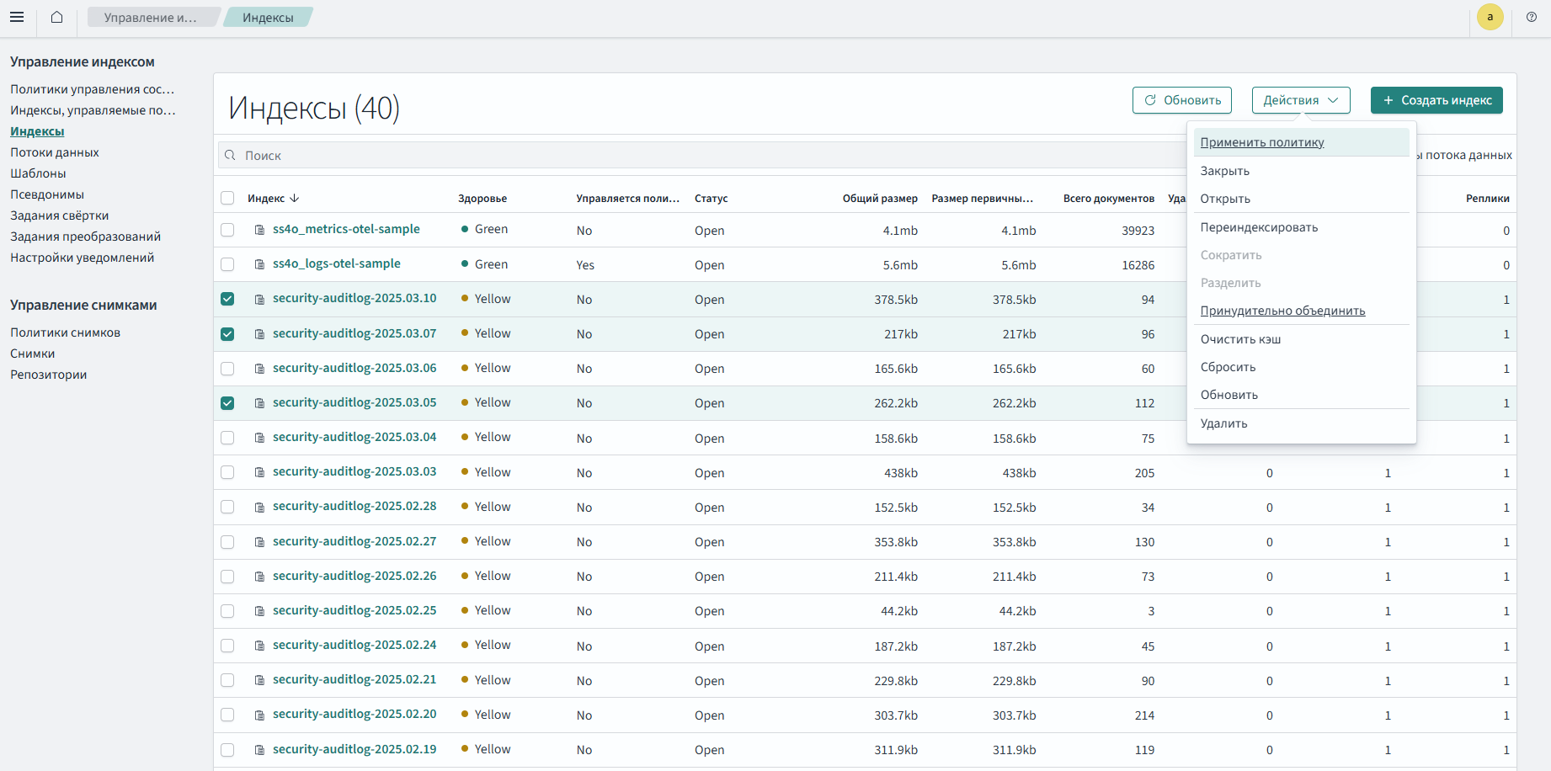Choose Переиндексировать from the actions menu
The width and height of the screenshot is (1551, 771).
1259,227
